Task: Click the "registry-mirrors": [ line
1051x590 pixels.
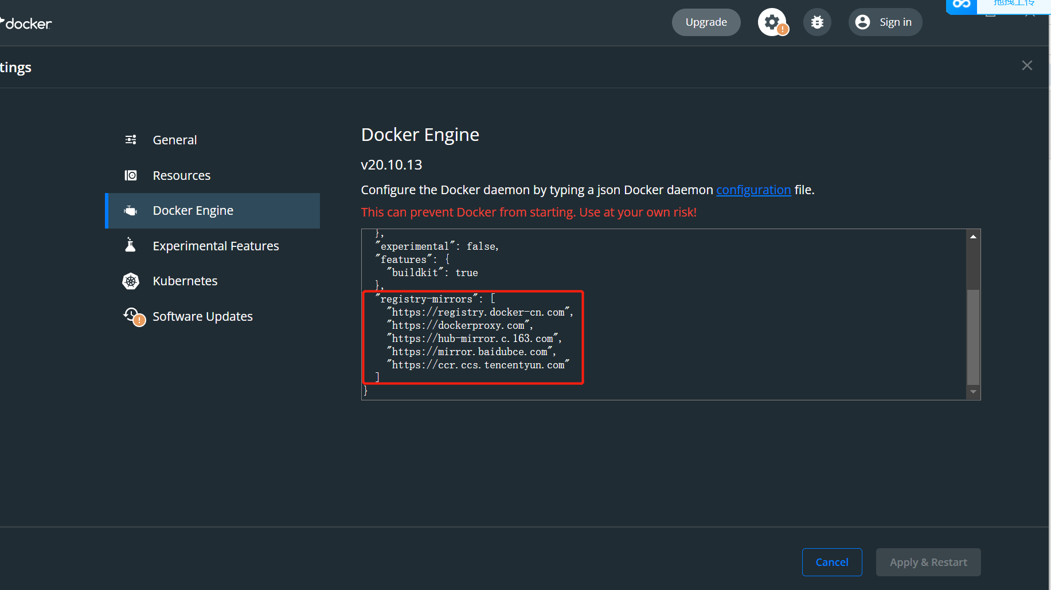Action: click(x=435, y=299)
